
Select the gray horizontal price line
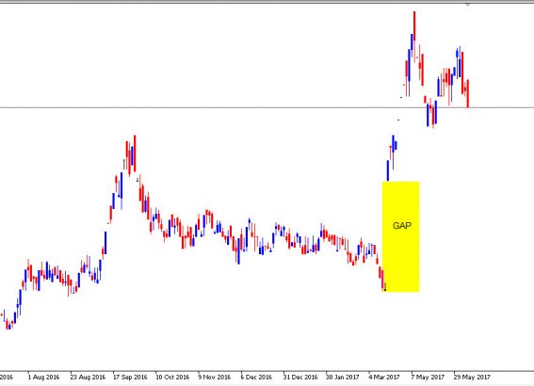click(x=267, y=108)
